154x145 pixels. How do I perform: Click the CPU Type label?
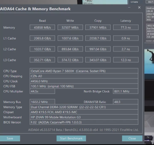pos(10,71)
